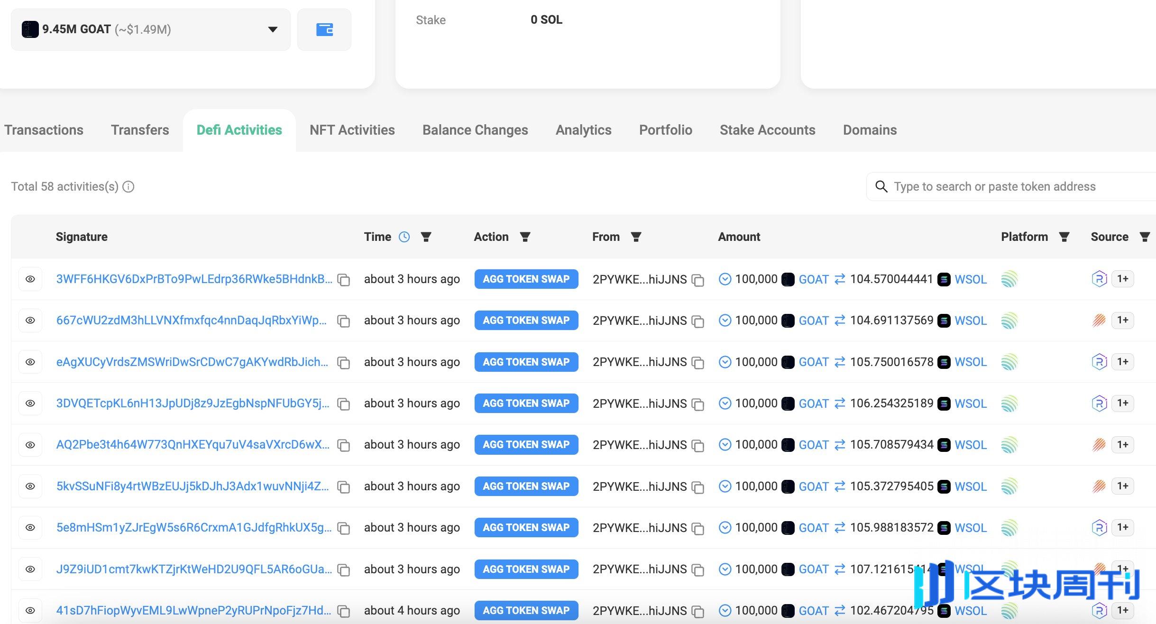
Task: Open signature link 3DVQETcpKL6nH13JpUDj
Action: click(193, 403)
